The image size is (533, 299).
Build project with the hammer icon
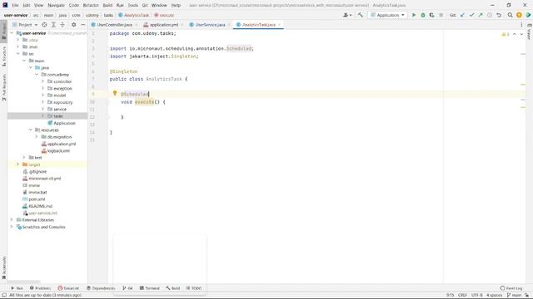[x=361, y=15]
